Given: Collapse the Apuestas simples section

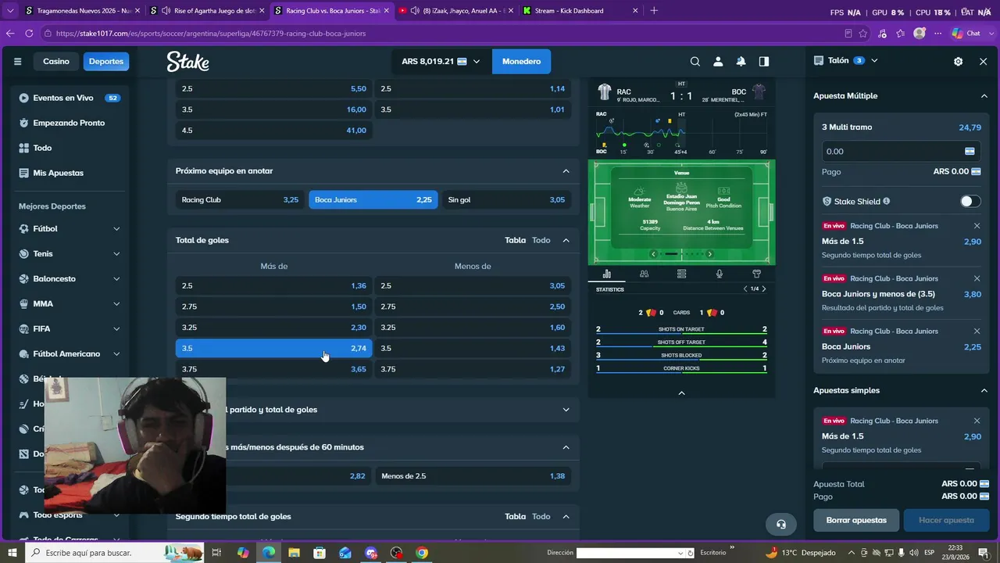Looking at the screenshot, I should pos(984,390).
